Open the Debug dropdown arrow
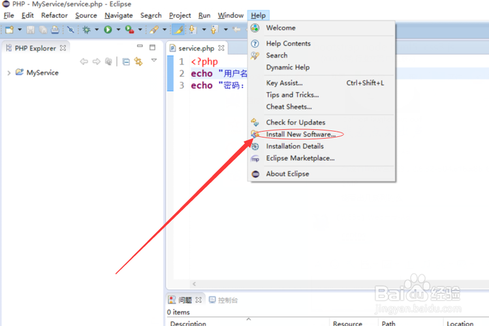Image resolution: width=489 pixels, height=326 pixels. (97, 29)
